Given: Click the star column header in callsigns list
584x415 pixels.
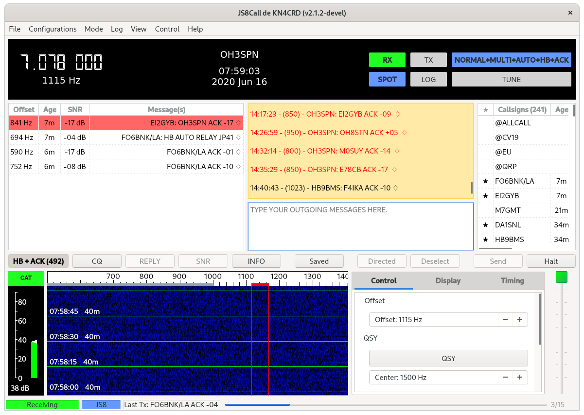Looking at the screenshot, I should (485, 110).
